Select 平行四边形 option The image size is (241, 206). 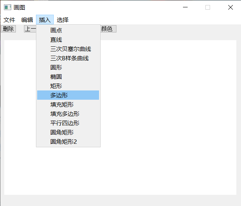68,123
